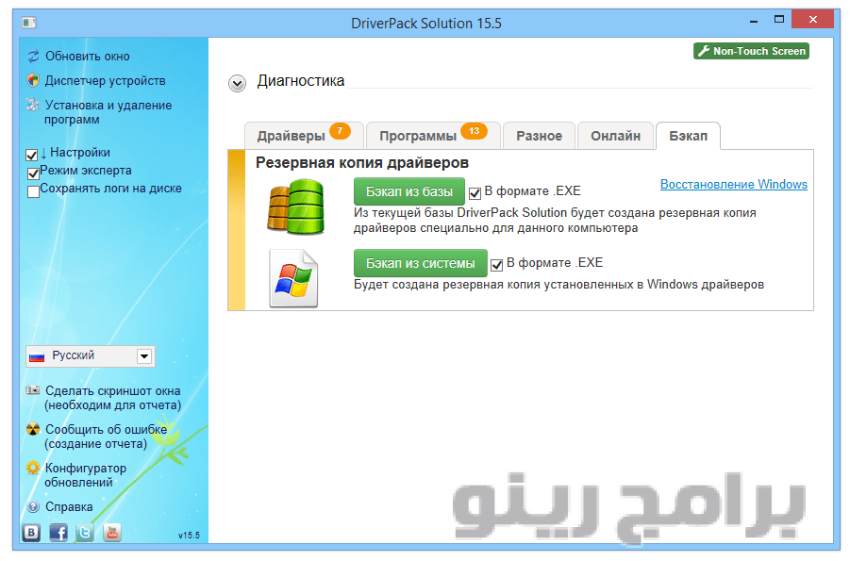Open Диспетчер устройств link

tap(105, 81)
